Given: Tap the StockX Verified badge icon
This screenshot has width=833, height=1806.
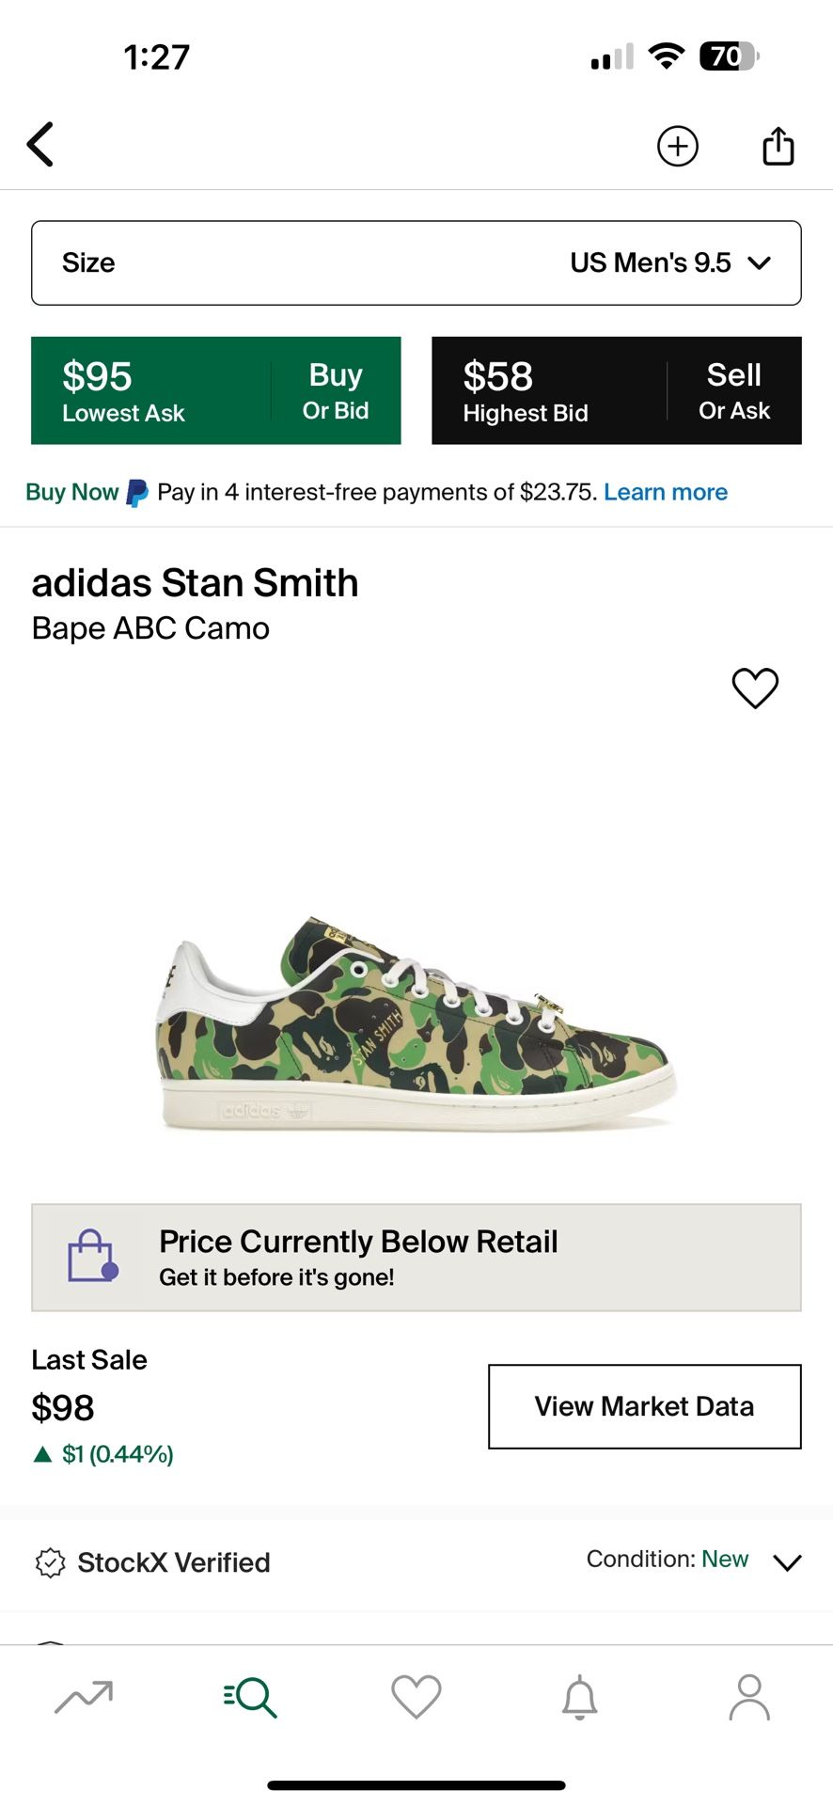Looking at the screenshot, I should [x=50, y=1562].
